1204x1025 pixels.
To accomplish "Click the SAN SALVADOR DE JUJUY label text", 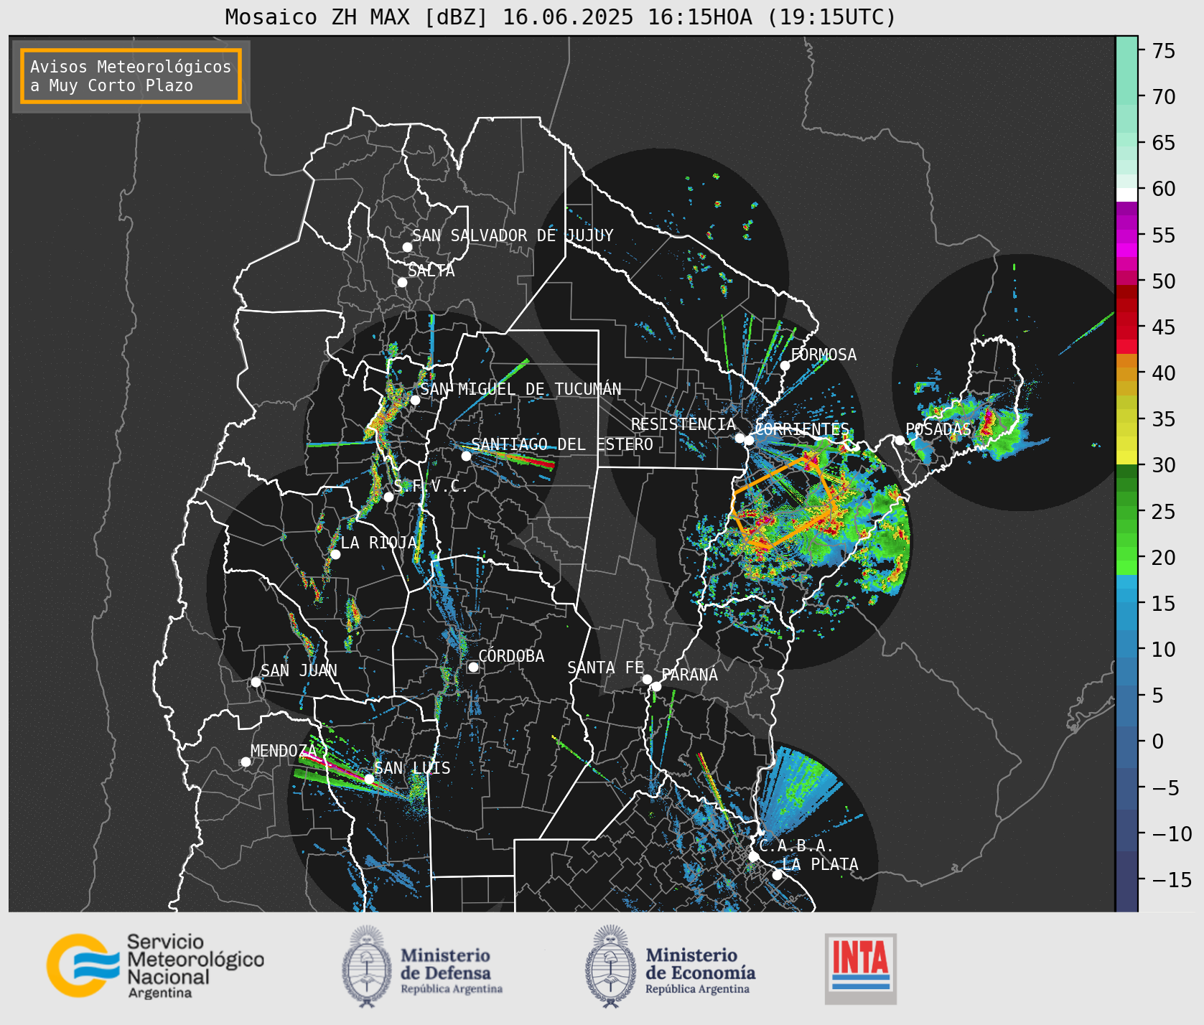I will (513, 235).
